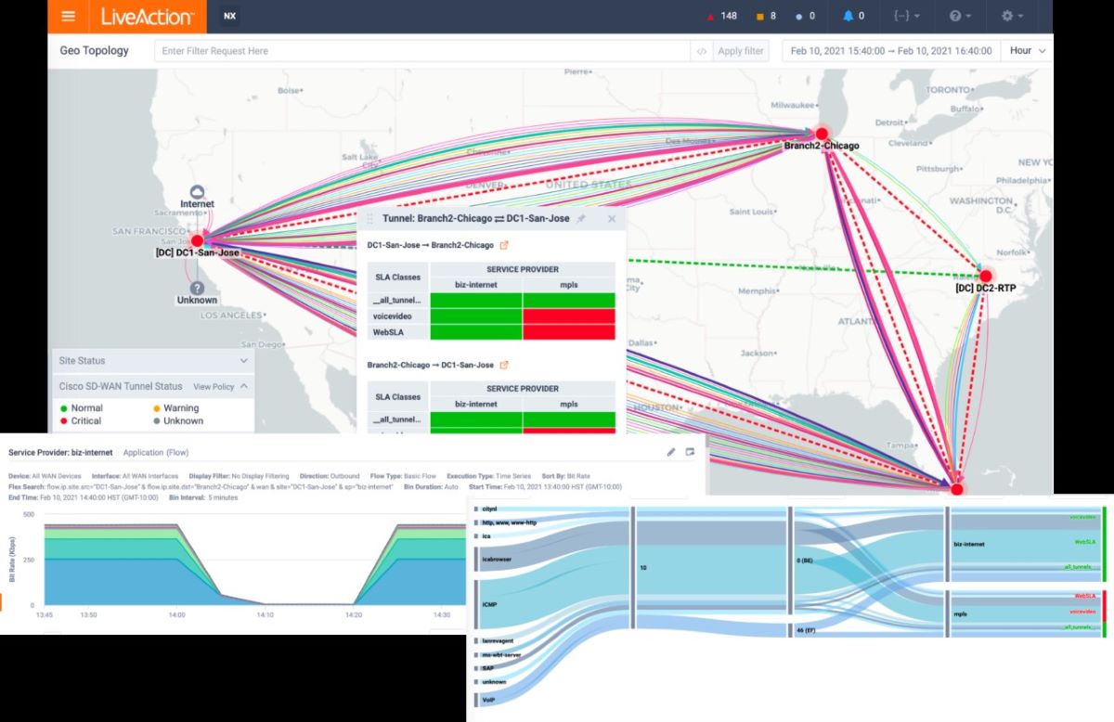Select the NX tab in the top bar
Screen dimensions: 1114x722
228,16
